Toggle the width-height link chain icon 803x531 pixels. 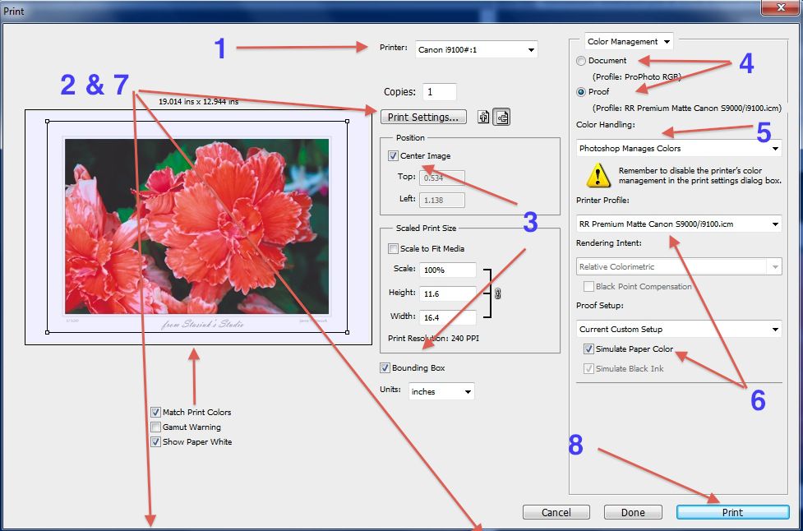click(497, 294)
